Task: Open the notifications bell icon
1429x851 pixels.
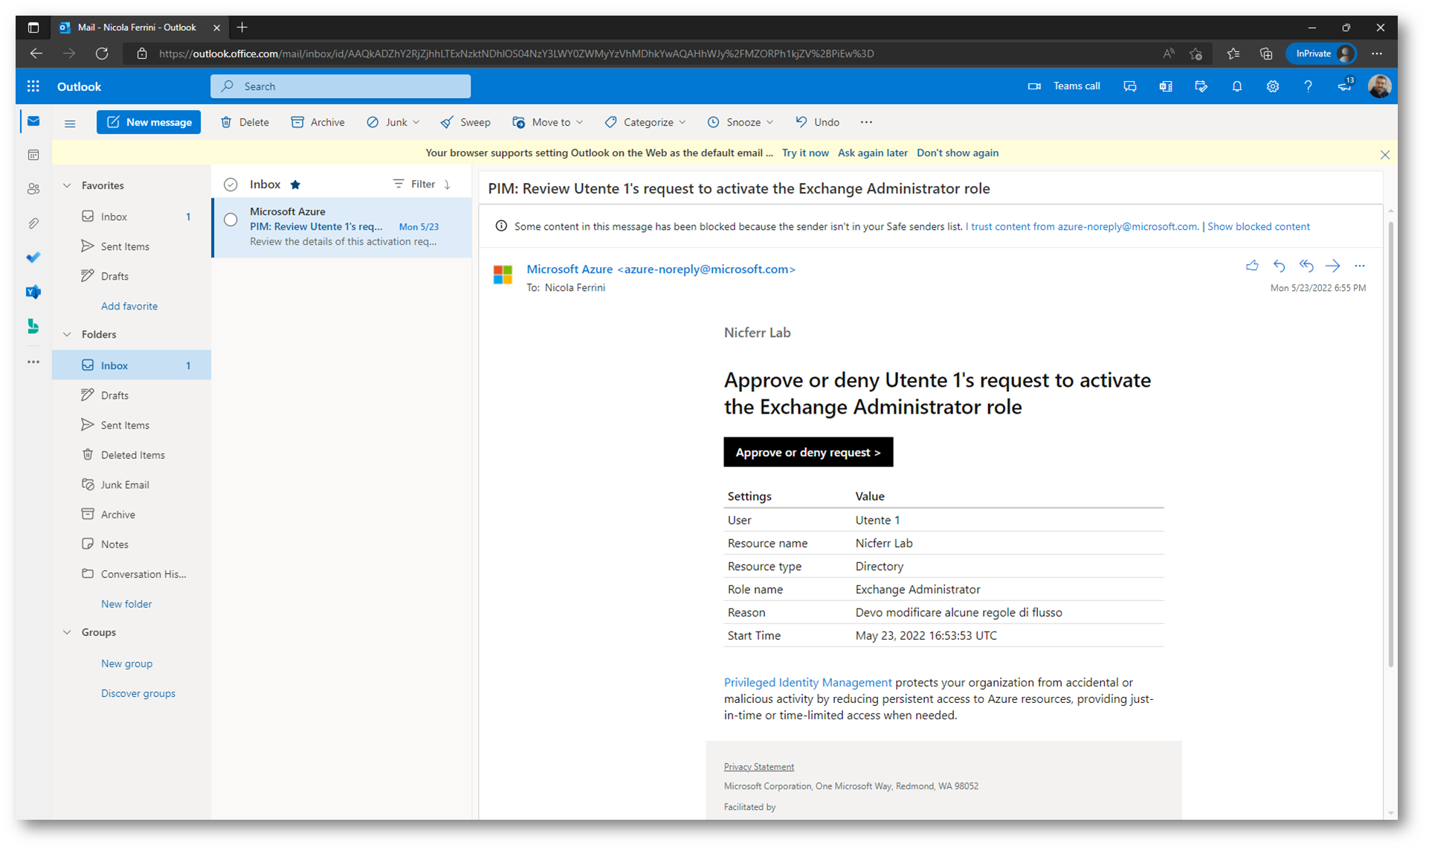Action: click(x=1236, y=86)
